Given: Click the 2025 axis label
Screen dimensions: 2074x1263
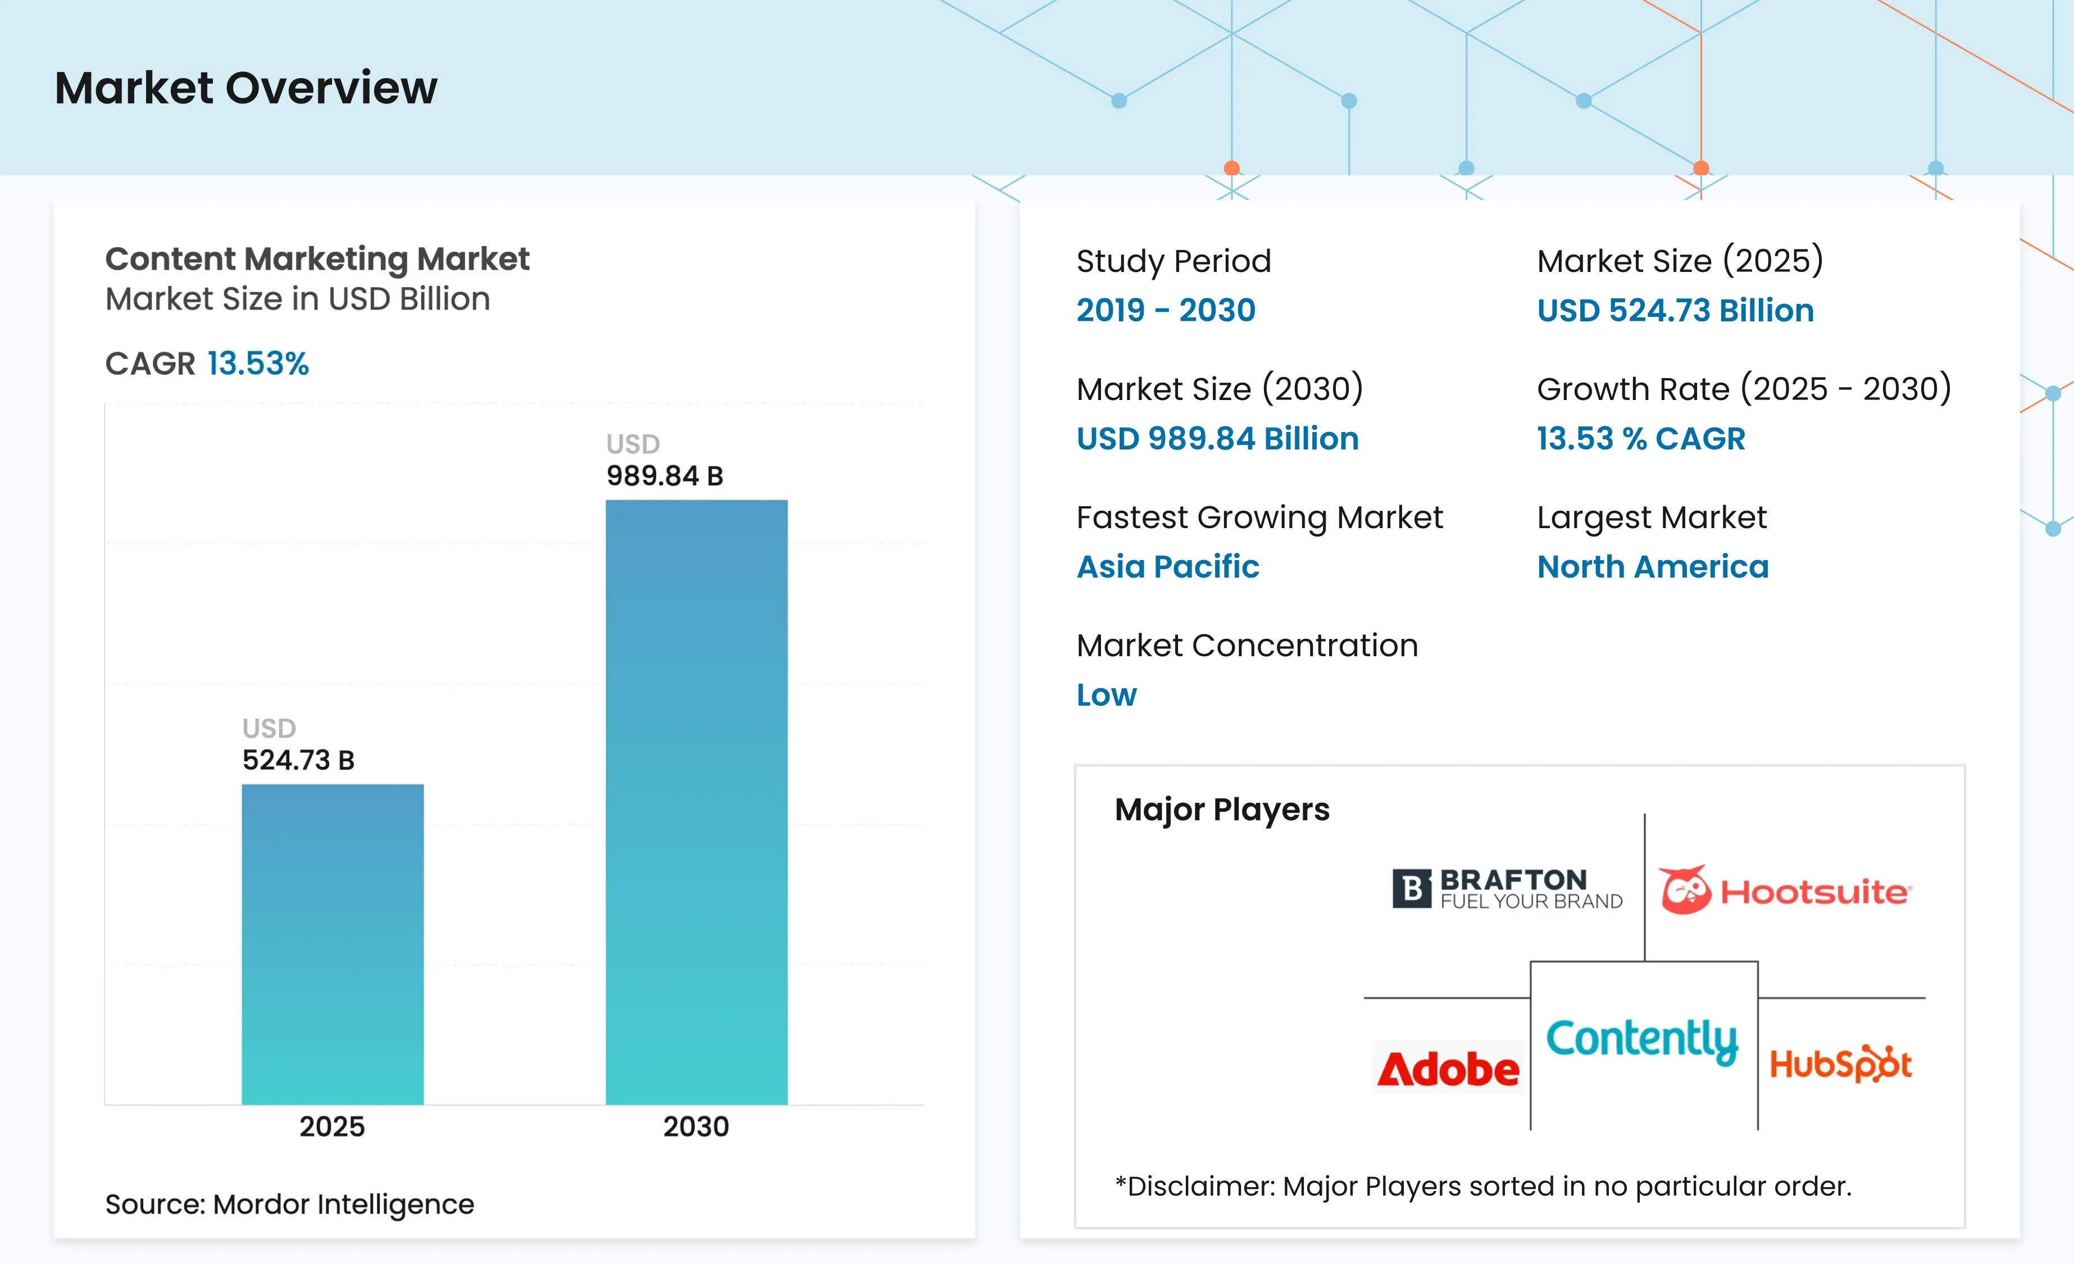Looking at the screenshot, I should tap(333, 1126).
